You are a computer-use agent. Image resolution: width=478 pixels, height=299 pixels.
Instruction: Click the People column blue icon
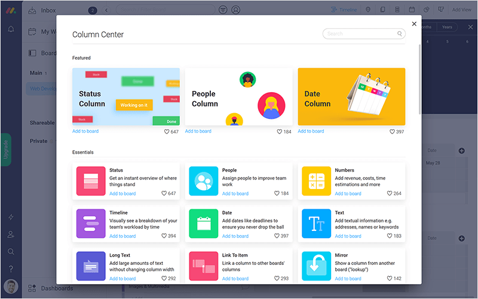click(x=204, y=181)
